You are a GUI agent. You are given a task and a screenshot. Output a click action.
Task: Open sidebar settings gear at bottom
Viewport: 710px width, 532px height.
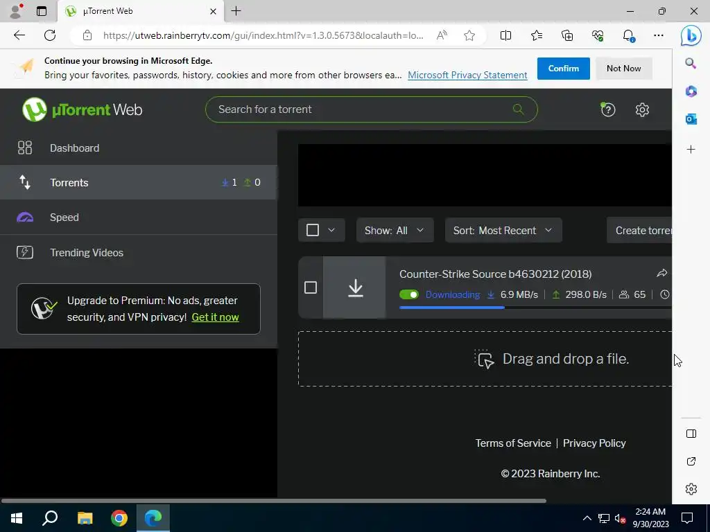click(x=691, y=489)
